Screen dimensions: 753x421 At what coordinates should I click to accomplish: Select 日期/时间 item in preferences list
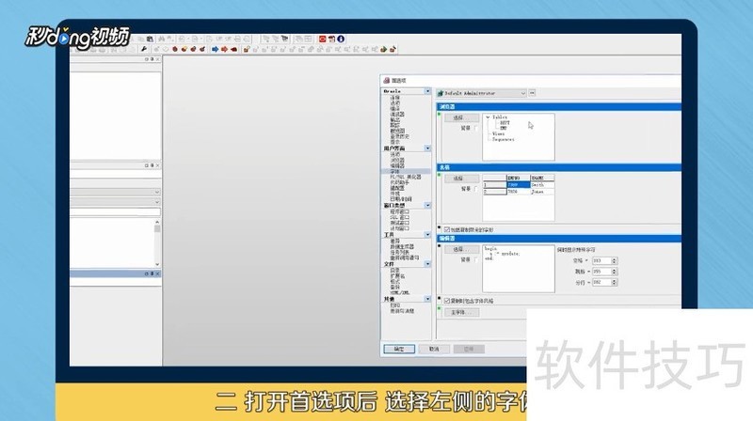(401, 199)
